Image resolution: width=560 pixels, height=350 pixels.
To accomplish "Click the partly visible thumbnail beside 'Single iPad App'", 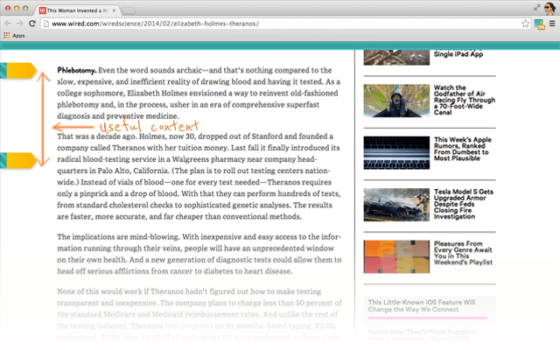I will [x=396, y=58].
